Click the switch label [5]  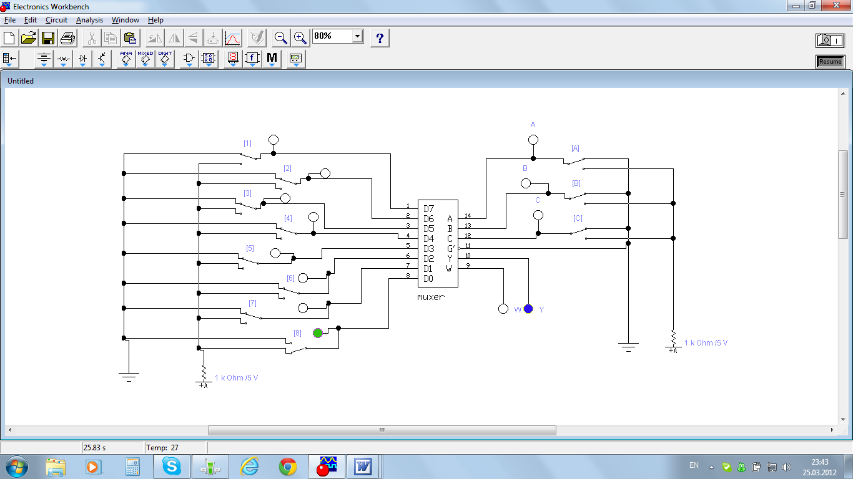pyautogui.click(x=250, y=248)
